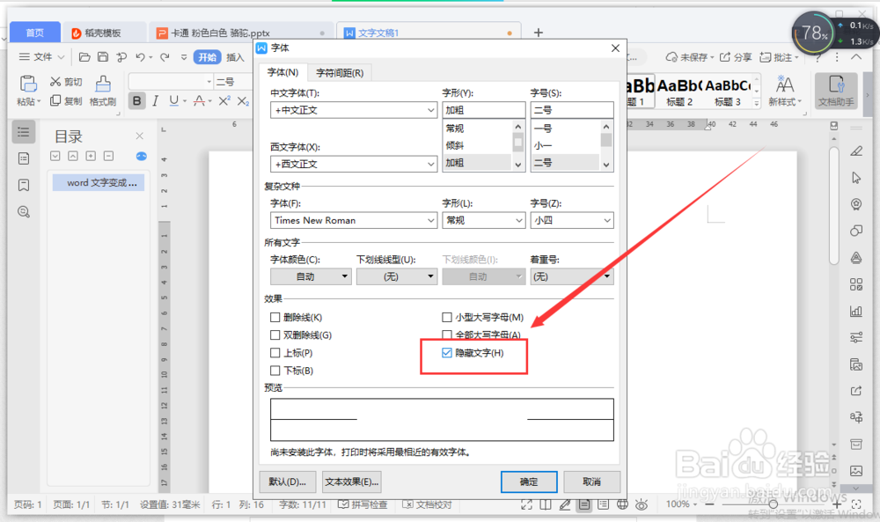
Task: Select the Italic formatting icon
Action: point(155,101)
